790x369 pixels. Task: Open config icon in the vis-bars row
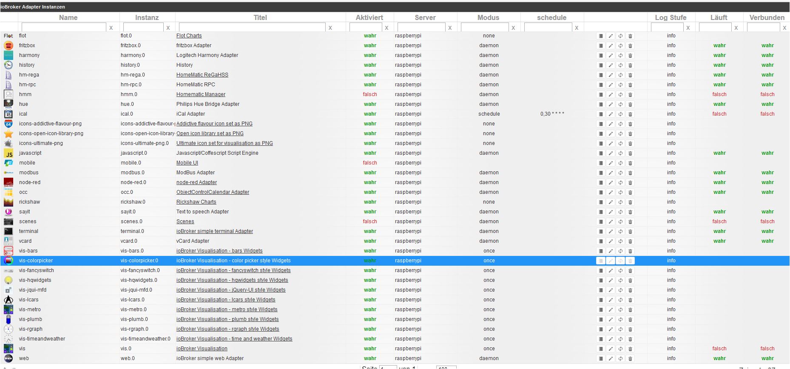coord(601,251)
